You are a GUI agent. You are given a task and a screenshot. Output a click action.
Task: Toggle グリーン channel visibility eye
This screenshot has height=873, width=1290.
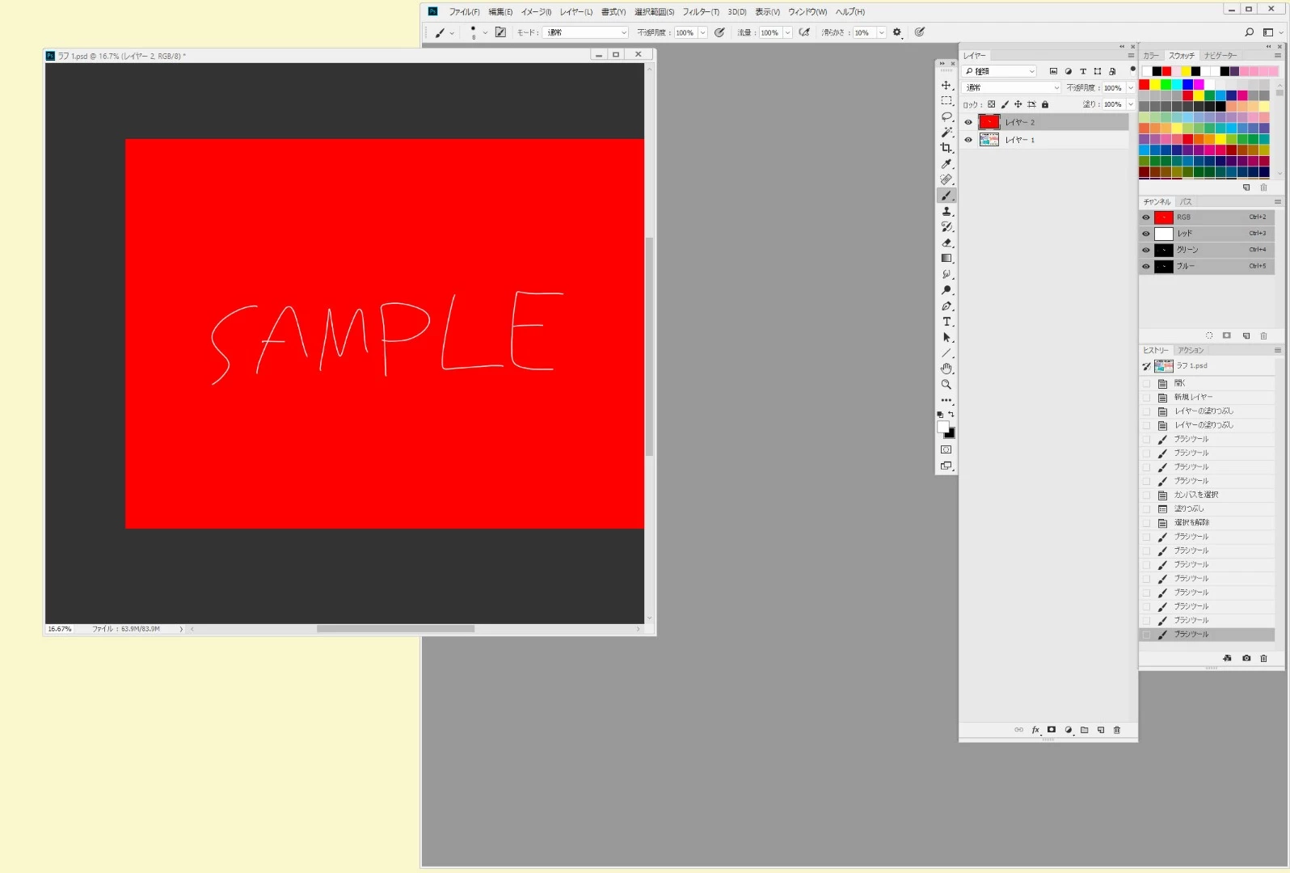click(1145, 250)
